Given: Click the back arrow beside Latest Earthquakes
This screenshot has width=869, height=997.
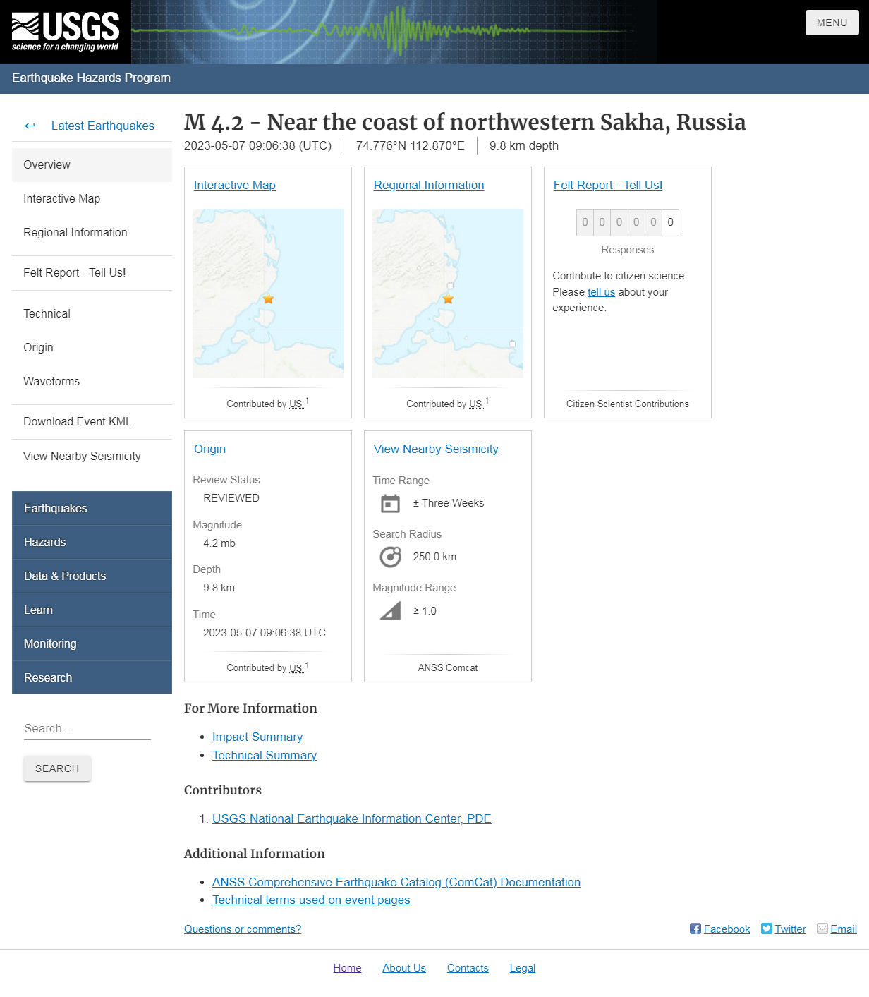Looking at the screenshot, I should point(30,126).
